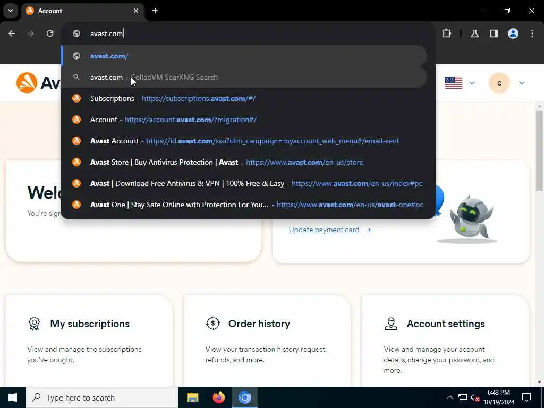The height and width of the screenshot is (408, 544).
Task: Click the Account settings person icon
Action: (391, 324)
